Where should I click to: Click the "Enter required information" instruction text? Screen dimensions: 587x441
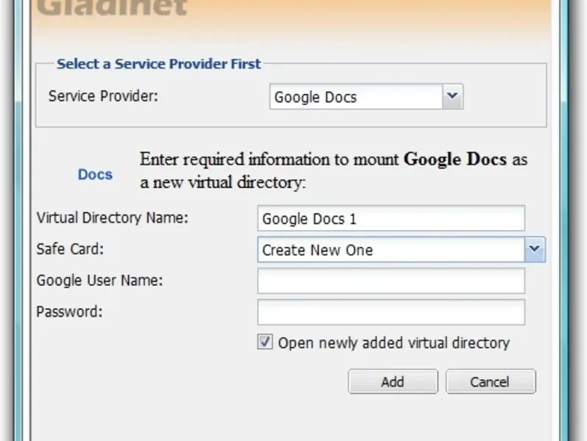(334, 171)
